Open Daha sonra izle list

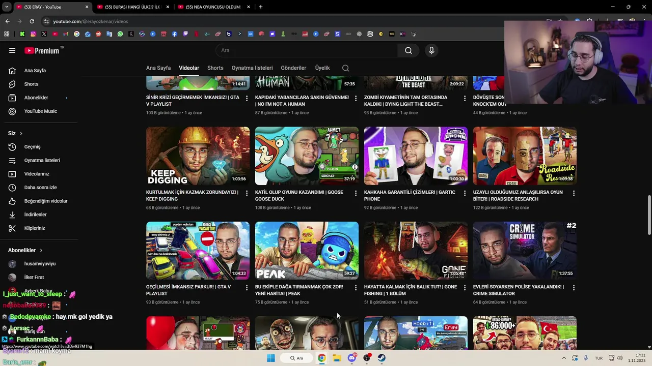coord(41,188)
